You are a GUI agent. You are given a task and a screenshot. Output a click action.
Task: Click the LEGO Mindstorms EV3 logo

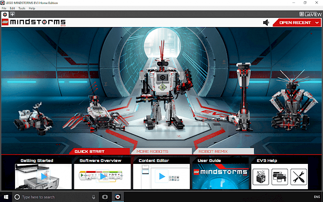(x=34, y=22)
